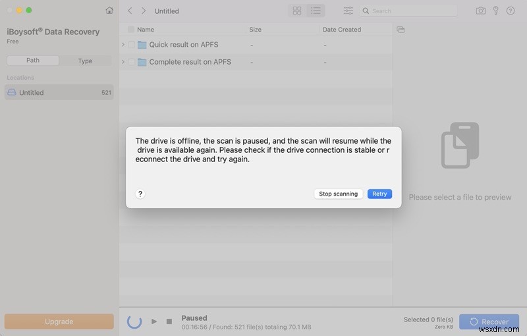The image size is (527, 336).
Task: Open the filter settings sliders icon
Action: click(348, 11)
